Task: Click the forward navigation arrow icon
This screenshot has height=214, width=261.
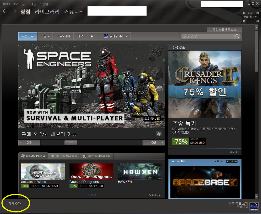Action: pos(14,11)
